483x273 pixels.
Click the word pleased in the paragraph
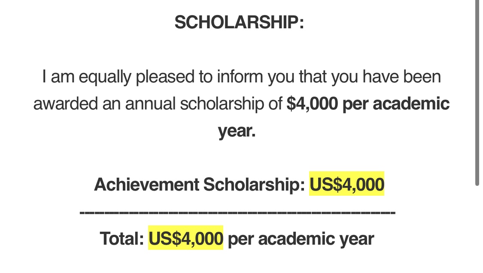click(165, 77)
